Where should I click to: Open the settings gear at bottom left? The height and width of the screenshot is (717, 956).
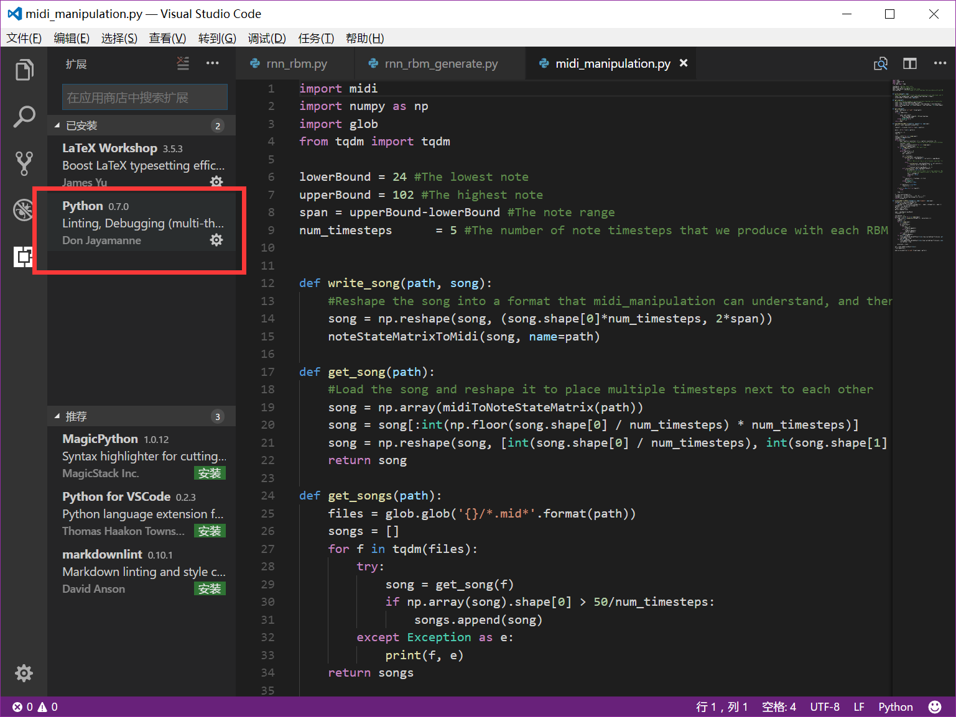(24, 673)
